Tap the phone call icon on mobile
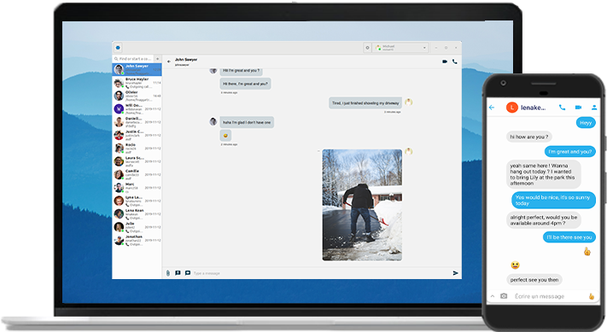Image resolution: width=607 pixels, height=332 pixels. (562, 108)
